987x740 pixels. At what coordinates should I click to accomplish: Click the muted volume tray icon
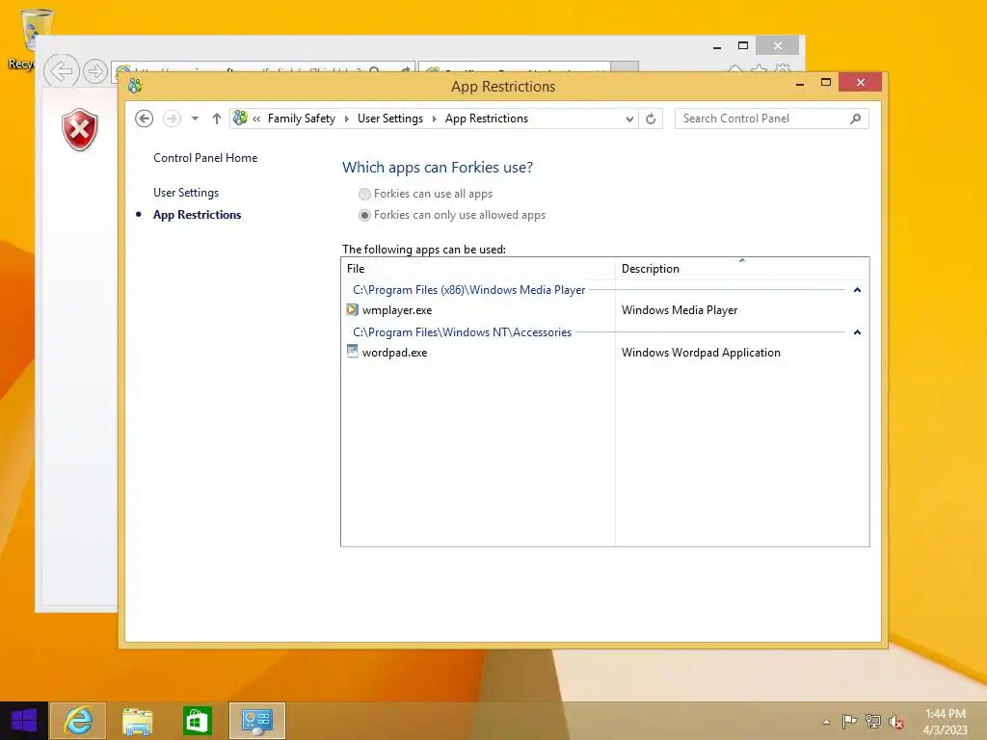[896, 722]
